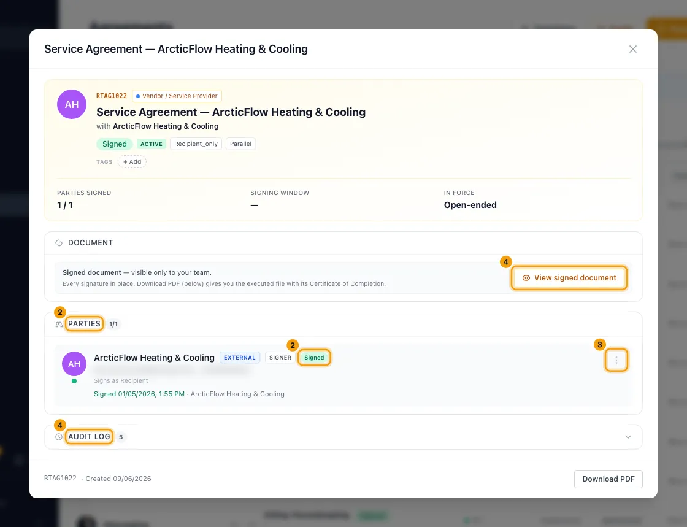Click the SIGNER badge
The width and height of the screenshot is (687, 527).
(280, 358)
